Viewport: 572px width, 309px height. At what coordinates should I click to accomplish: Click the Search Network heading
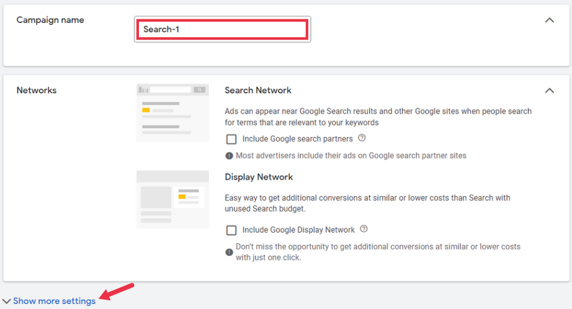pyautogui.click(x=258, y=90)
